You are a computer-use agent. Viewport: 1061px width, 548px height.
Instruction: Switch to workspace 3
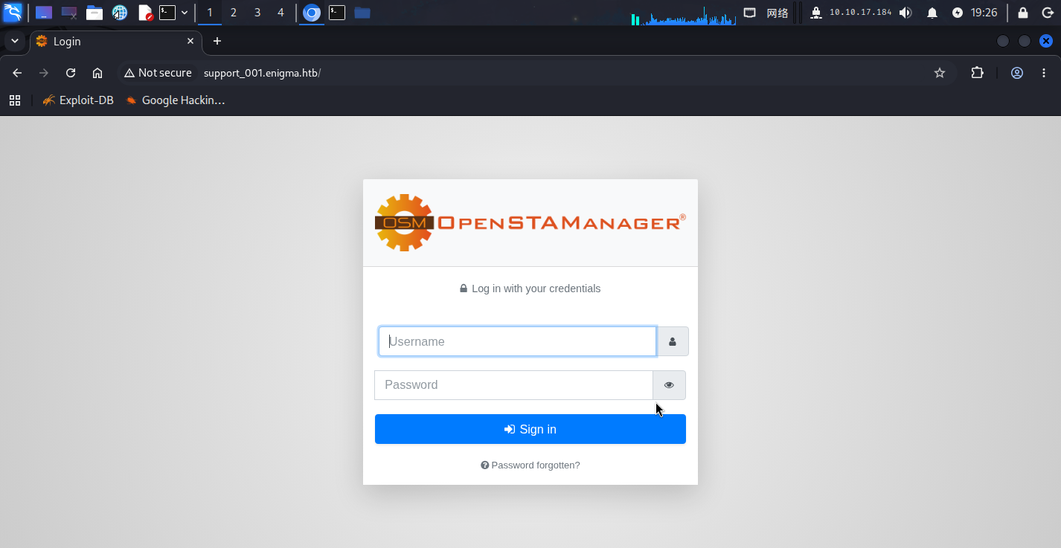257,13
